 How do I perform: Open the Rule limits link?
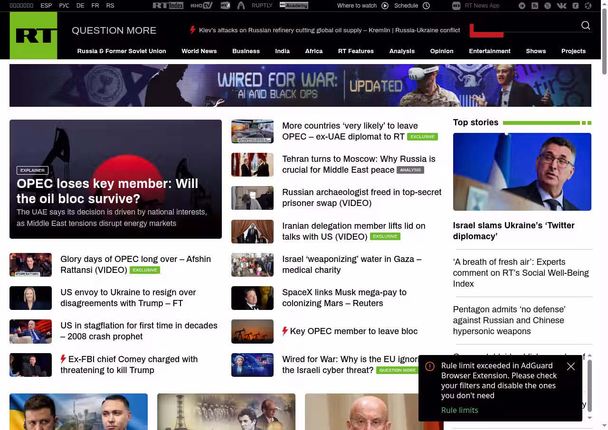(459, 410)
